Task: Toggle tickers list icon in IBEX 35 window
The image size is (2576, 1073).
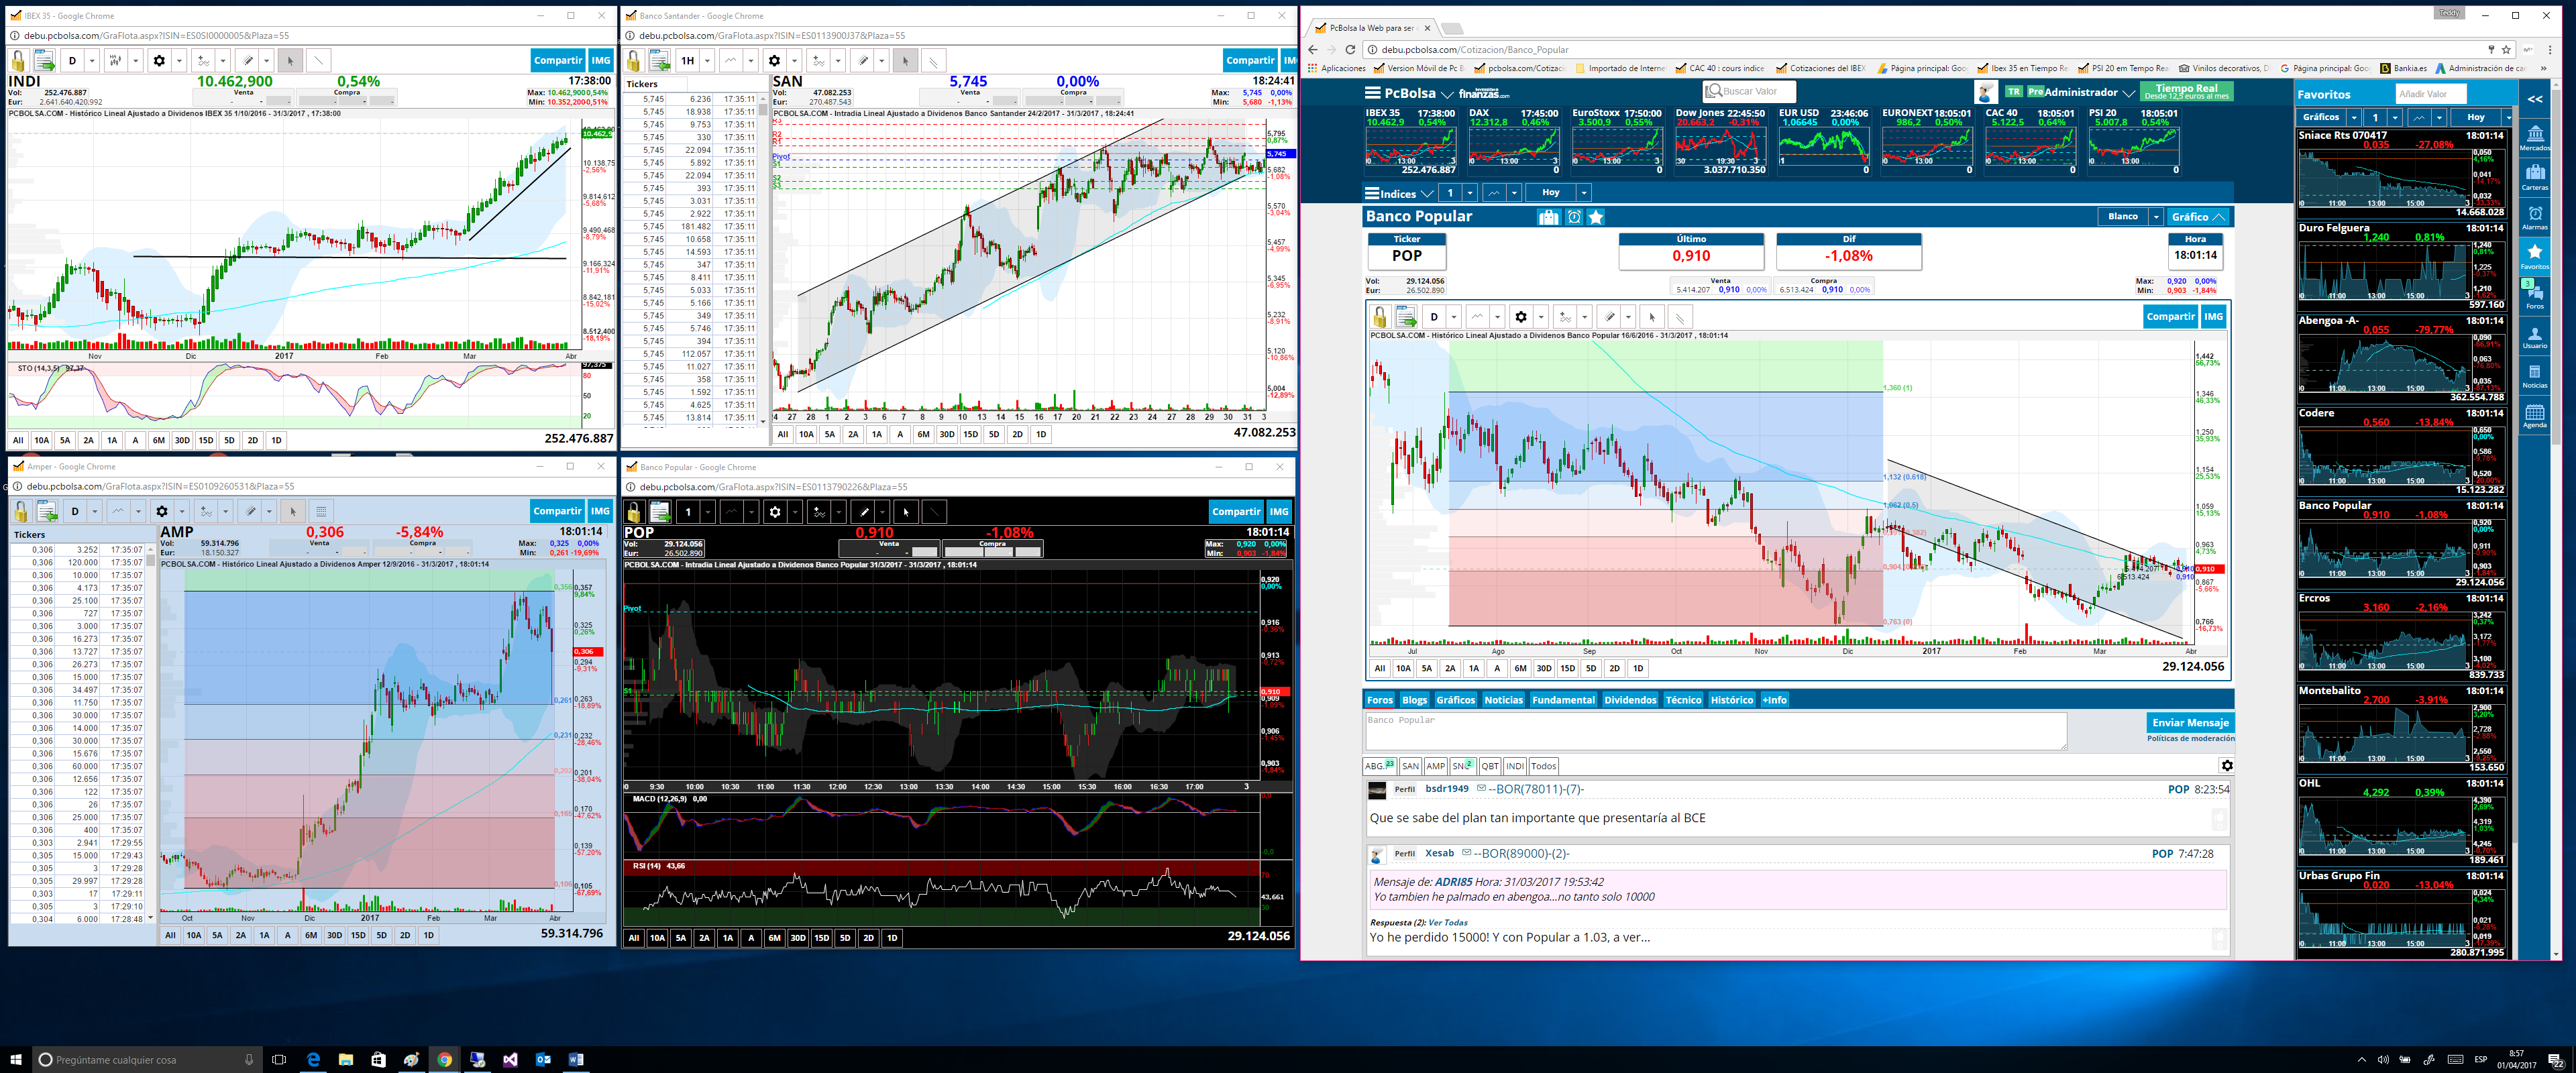Action: (x=44, y=61)
